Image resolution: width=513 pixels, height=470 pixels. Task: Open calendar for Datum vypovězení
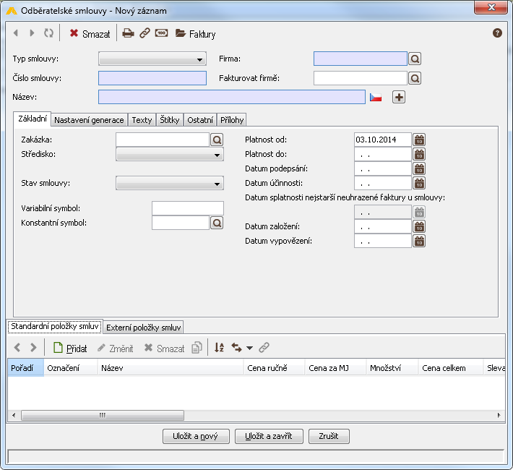click(x=419, y=242)
